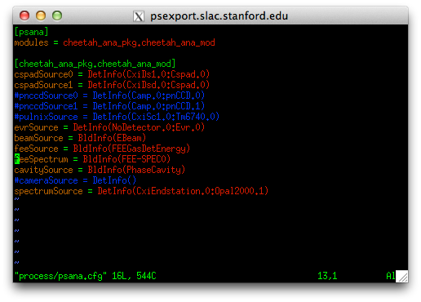Click commented #pnccdSource1 line

pyautogui.click(x=109, y=106)
